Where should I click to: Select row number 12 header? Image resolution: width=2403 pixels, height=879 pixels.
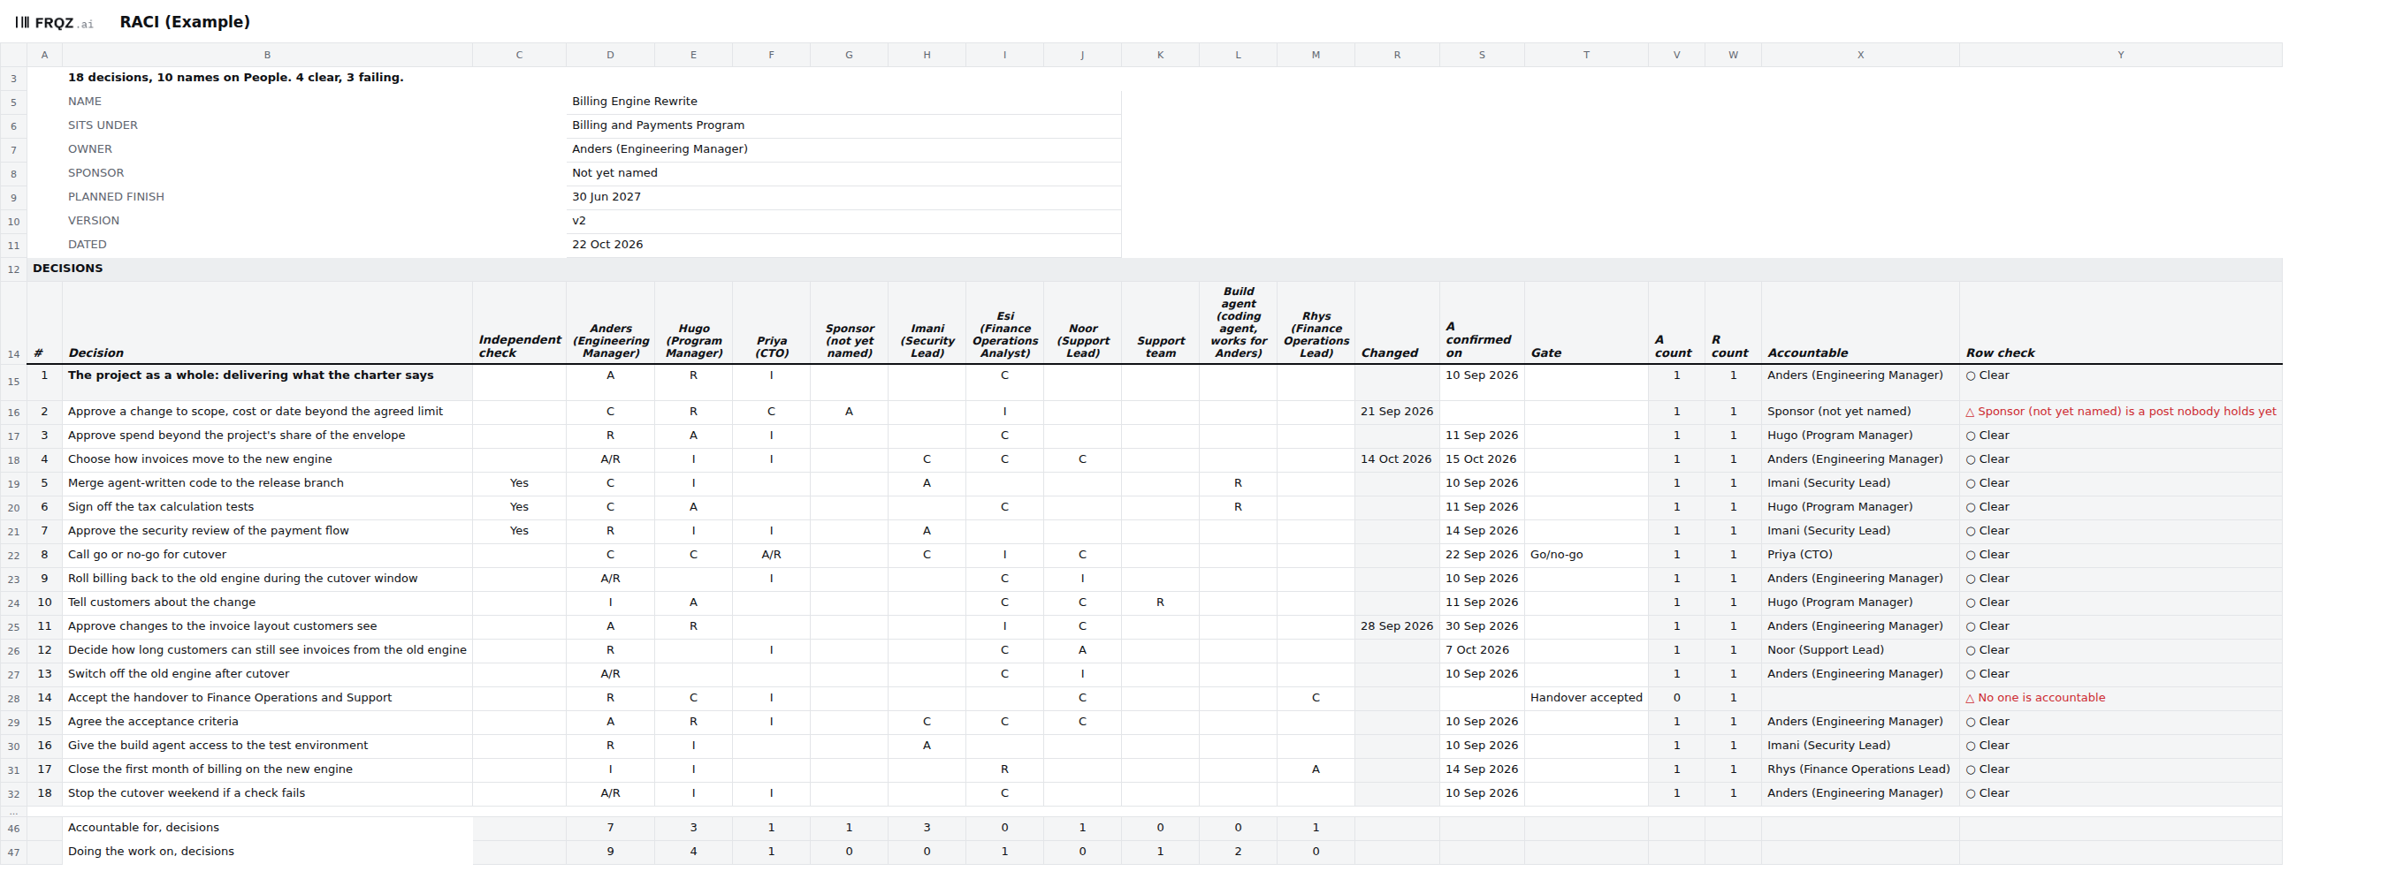pos(13,269)
